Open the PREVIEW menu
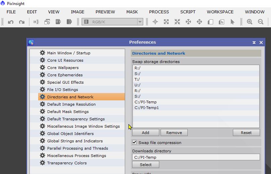271x174 pixels. 105,12
